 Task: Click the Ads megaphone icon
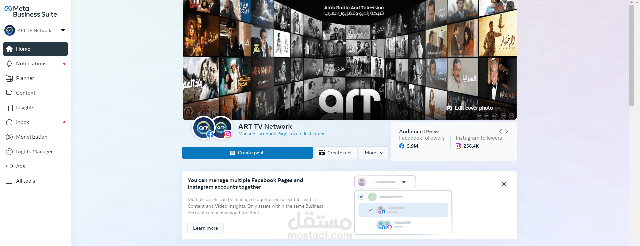click(x=9, y=166)
